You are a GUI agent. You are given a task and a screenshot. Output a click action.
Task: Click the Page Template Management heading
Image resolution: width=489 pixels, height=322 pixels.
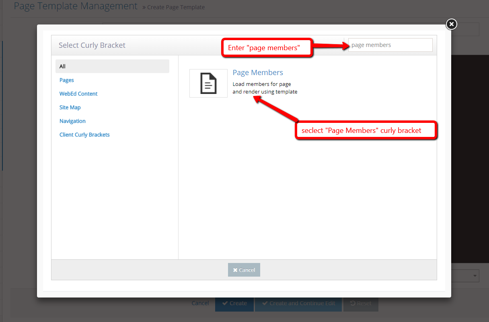click(x=76, y=6)
